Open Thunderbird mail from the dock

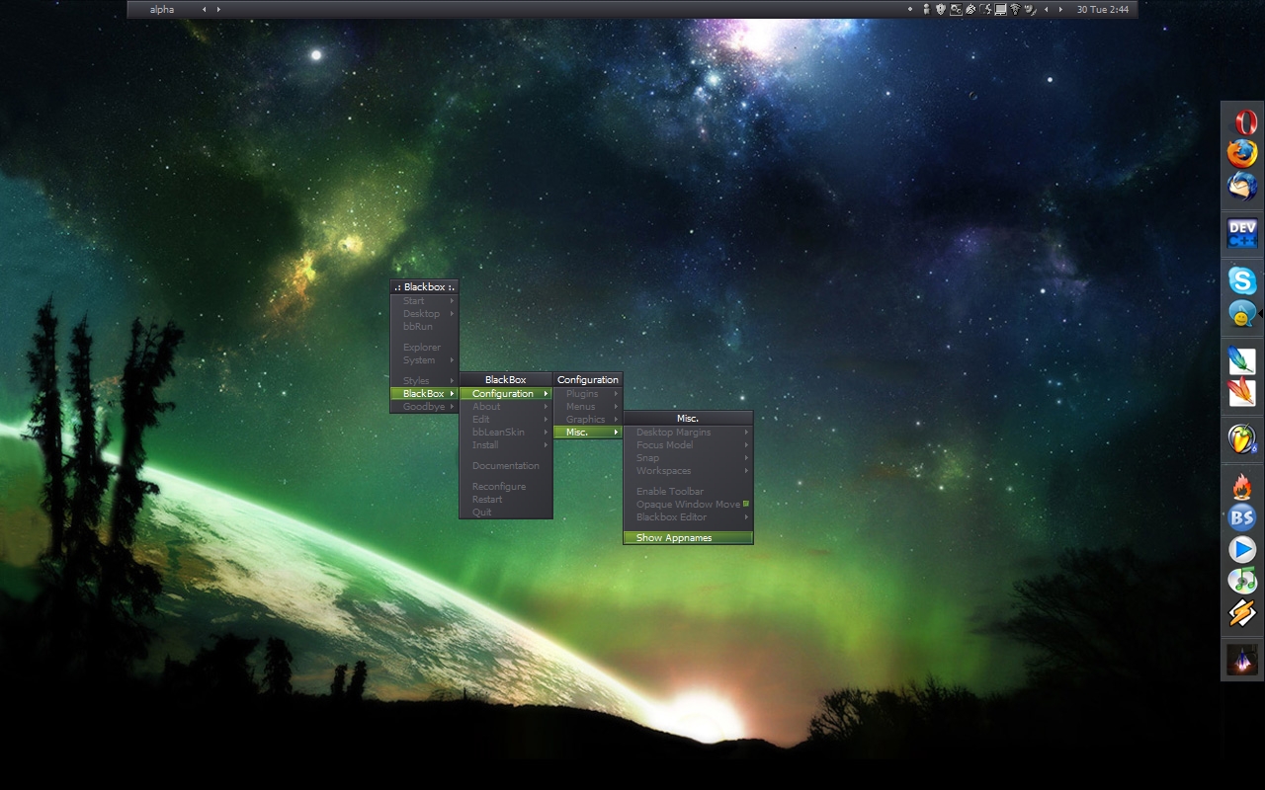click(1242, 186)
